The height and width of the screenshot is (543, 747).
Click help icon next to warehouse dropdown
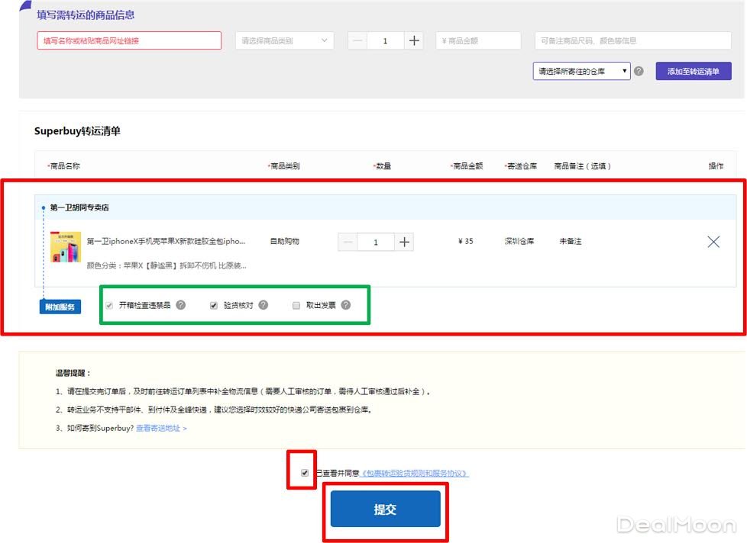point(639,71)
